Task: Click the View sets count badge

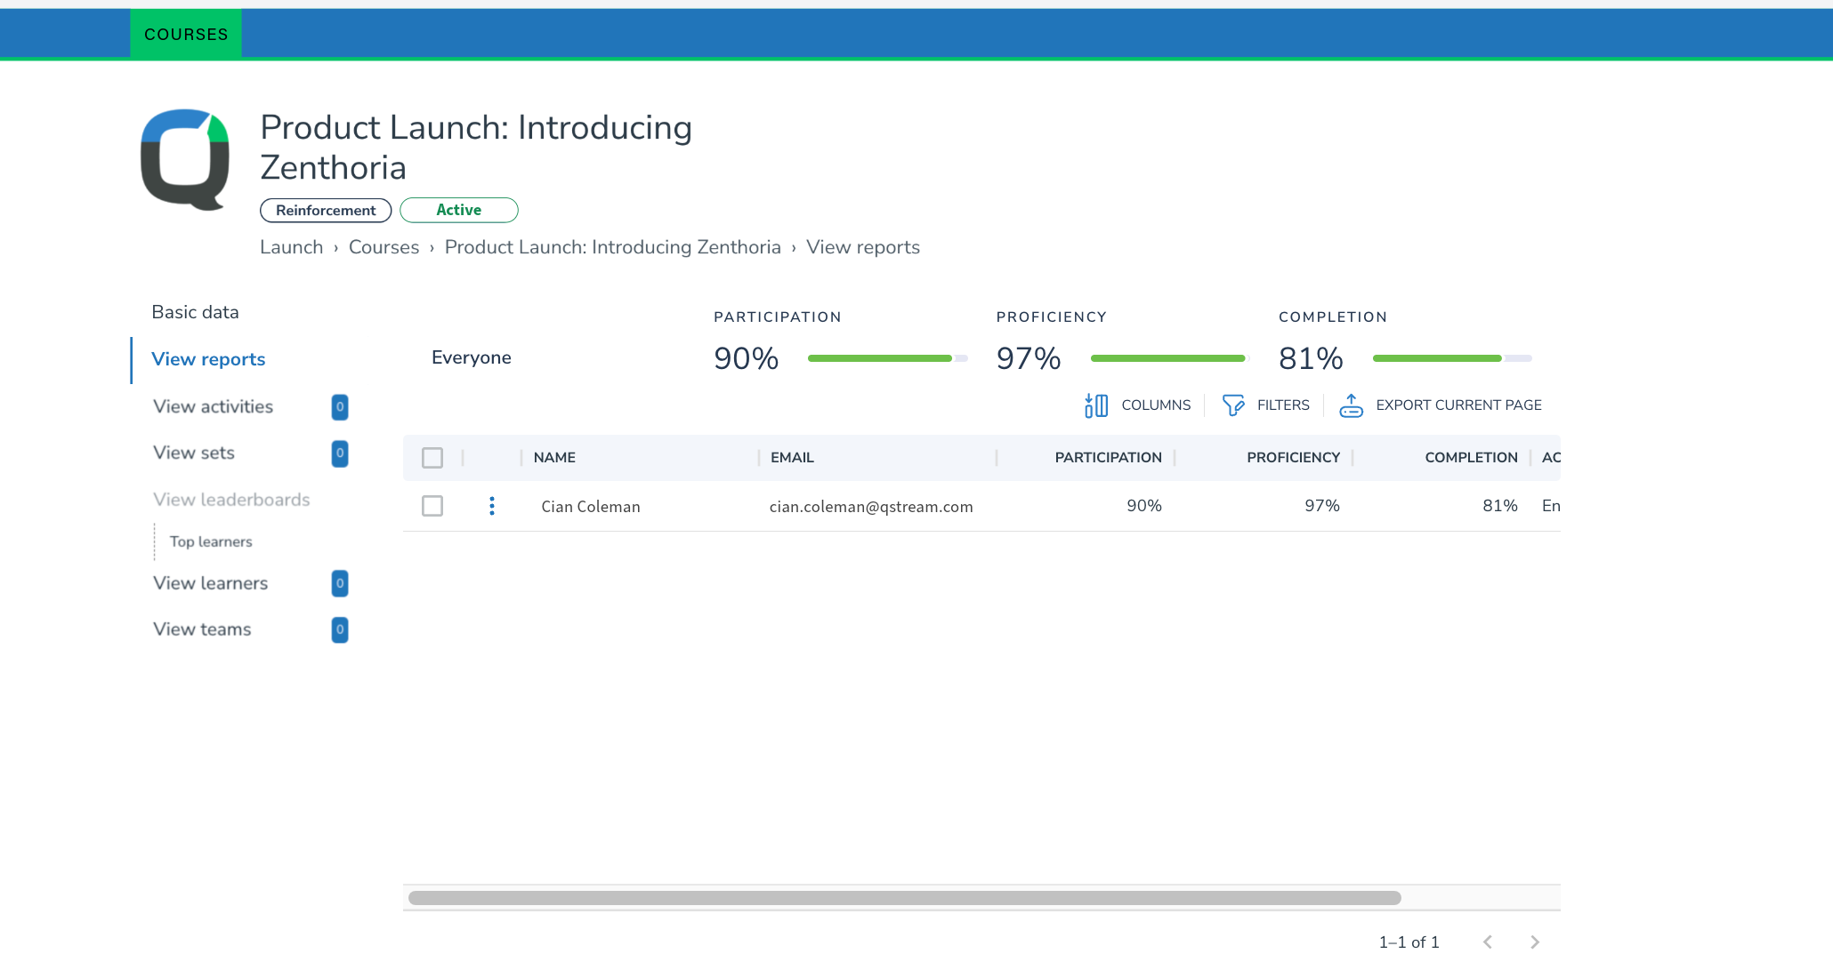Action: point(340,453)
